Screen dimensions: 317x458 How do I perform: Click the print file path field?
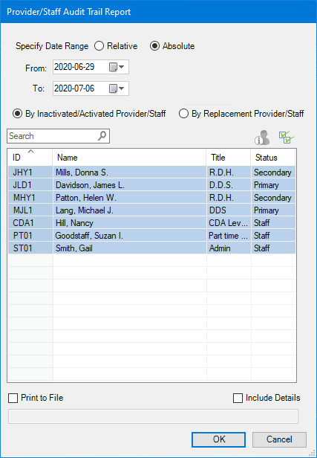tap(153, 416)
